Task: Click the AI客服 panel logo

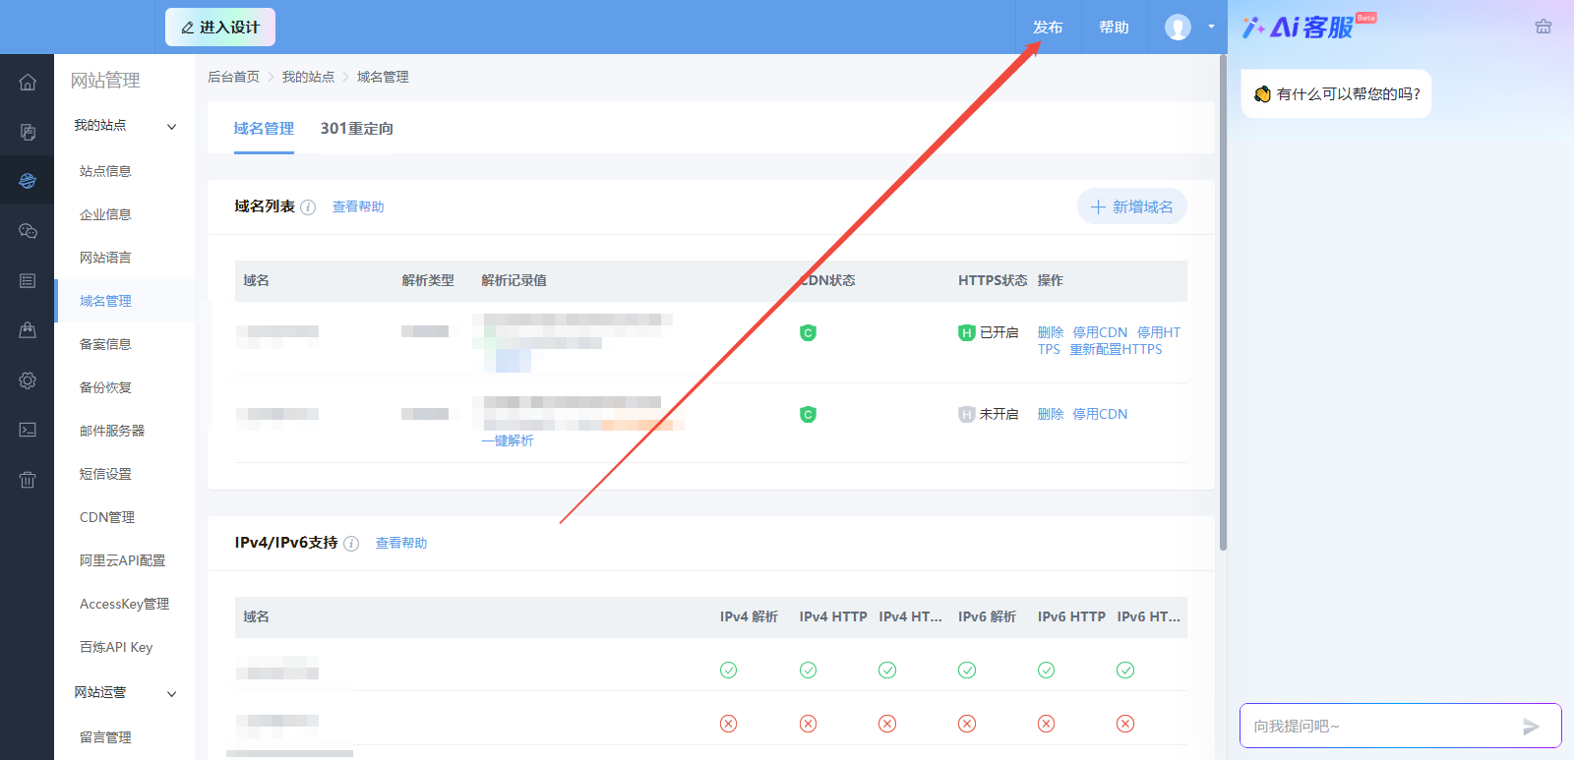Action: tap(1308, 27)
